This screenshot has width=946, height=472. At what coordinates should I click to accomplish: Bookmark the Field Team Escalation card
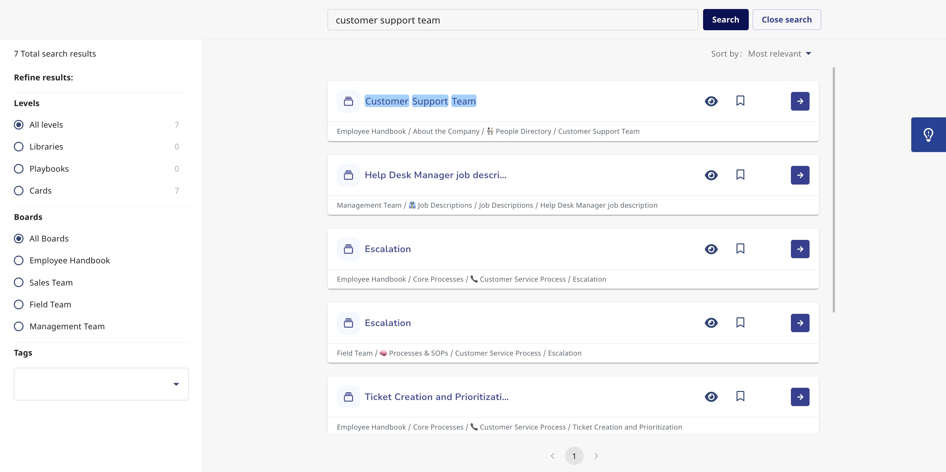[x=740, y=322]
